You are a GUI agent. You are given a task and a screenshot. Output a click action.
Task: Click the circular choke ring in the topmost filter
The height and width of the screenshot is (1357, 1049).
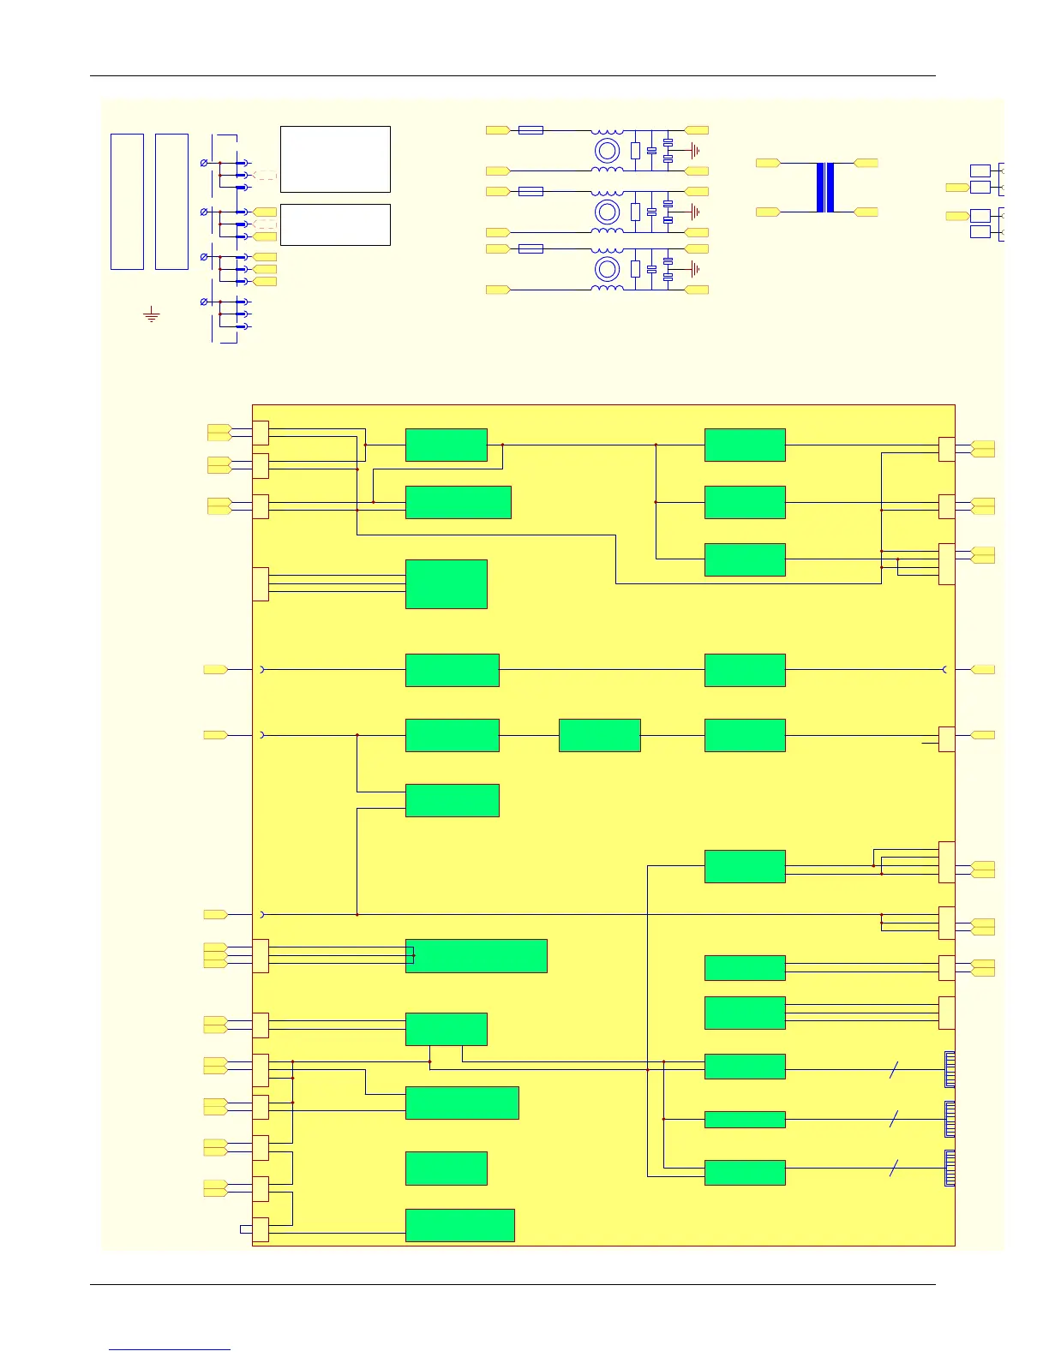coord(607,151)
